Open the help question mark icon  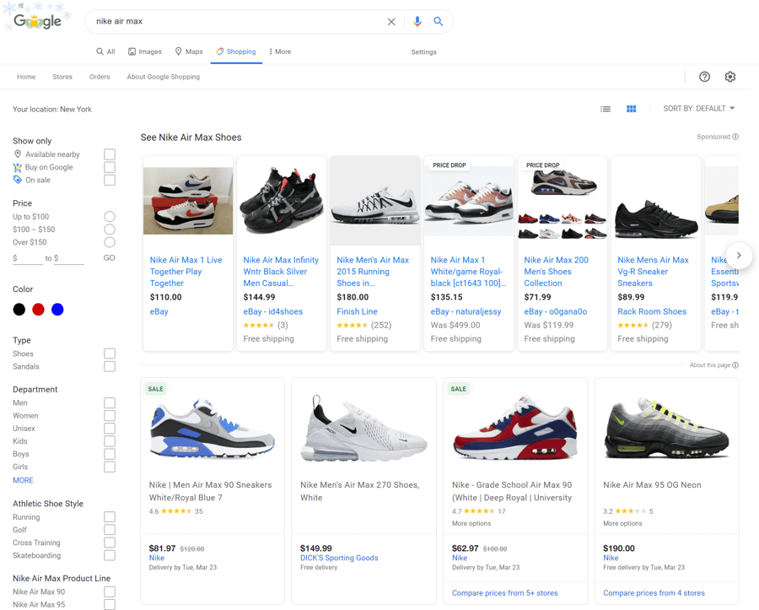click(x=704, y=77)
